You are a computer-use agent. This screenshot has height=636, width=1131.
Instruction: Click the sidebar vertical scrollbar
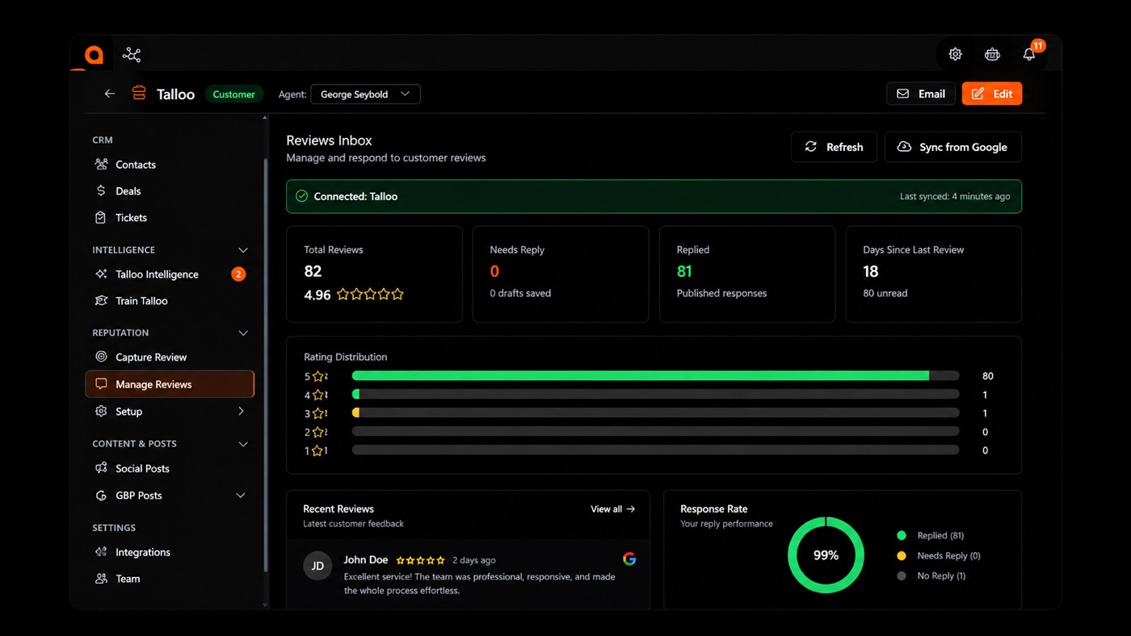[265, 363]
